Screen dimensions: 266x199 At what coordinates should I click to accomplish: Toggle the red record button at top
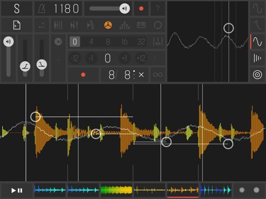(x=141, y=8)
